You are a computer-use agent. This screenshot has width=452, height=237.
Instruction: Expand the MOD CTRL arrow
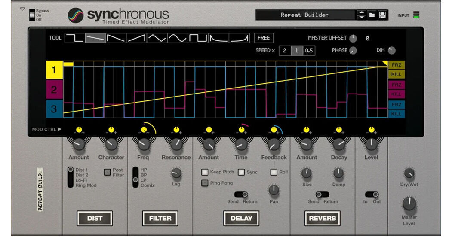coord(60,129)
